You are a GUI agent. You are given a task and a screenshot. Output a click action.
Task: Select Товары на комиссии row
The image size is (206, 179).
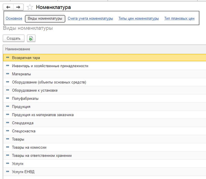pos(29,147)
